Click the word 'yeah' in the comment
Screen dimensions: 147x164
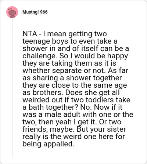click(x=64, y=122)
